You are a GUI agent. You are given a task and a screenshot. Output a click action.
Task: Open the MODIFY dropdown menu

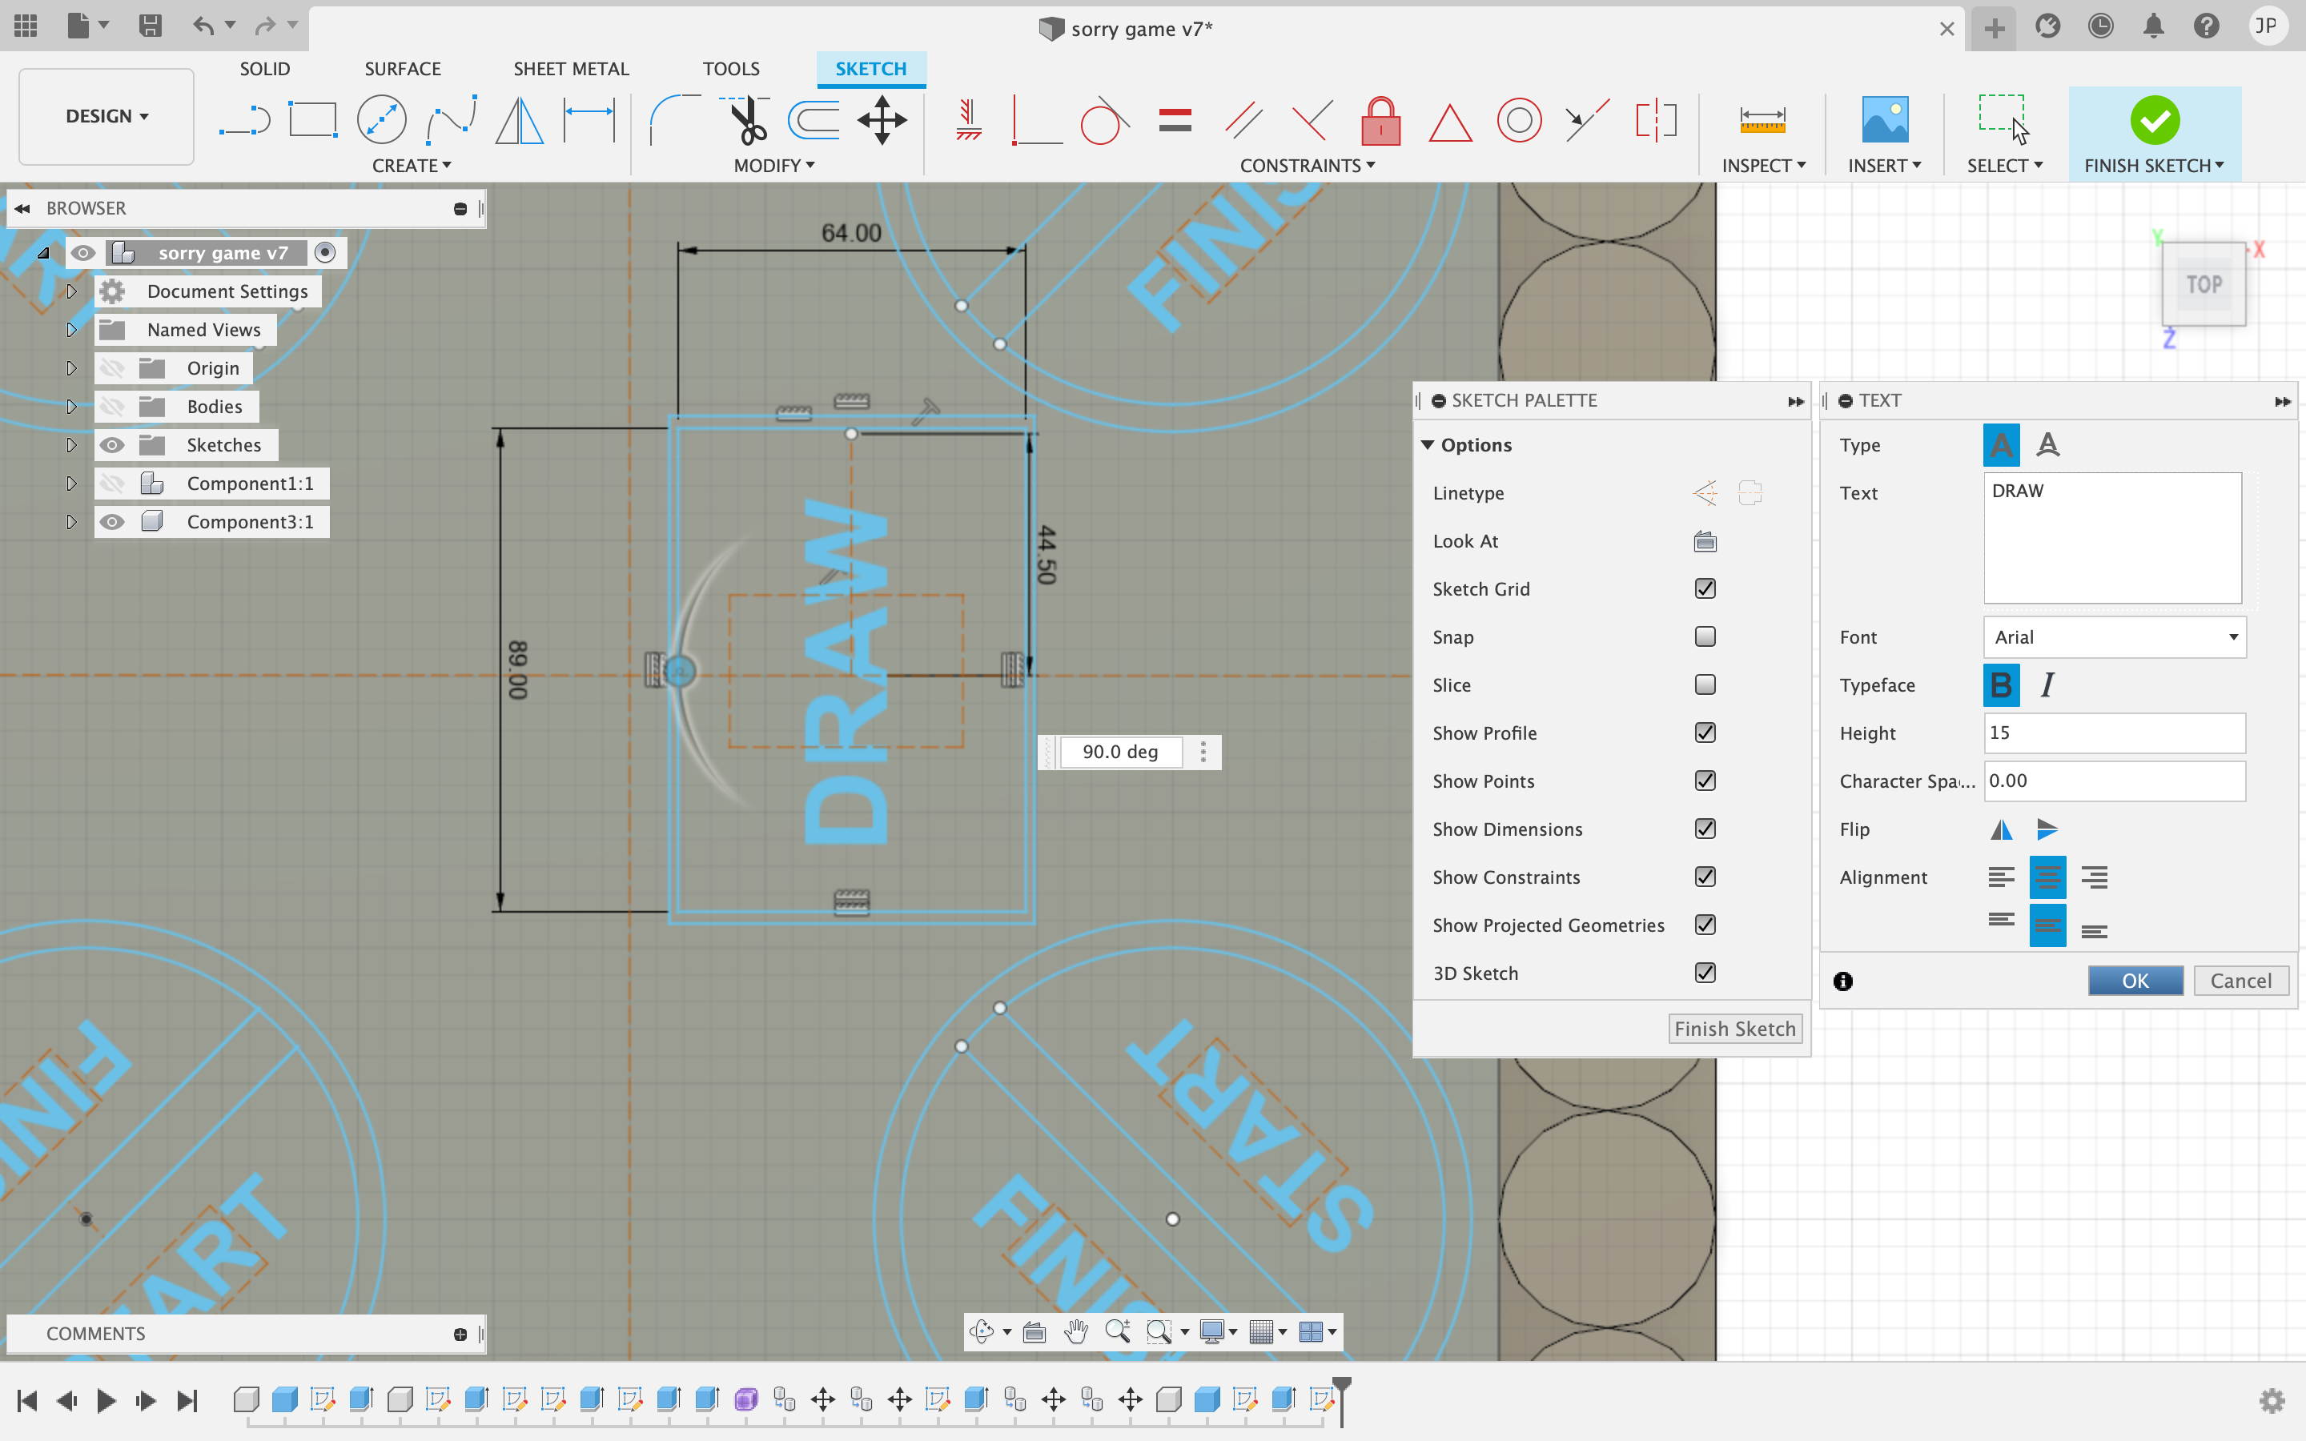click(x=773, y=165)
